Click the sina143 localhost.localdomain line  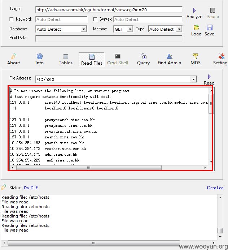click(109, 102)
